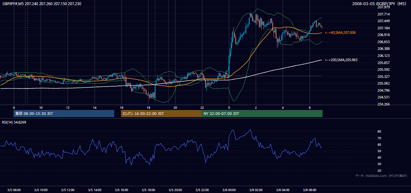Click the 3/5 16:00 time axis label
This screenshot has height=193, width=411.
pos(121,190)
